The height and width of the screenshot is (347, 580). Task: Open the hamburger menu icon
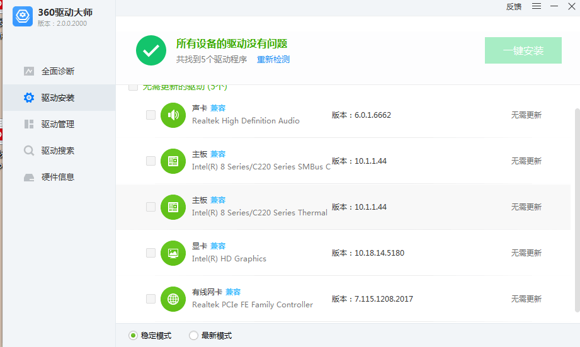[x=537, y=6]
